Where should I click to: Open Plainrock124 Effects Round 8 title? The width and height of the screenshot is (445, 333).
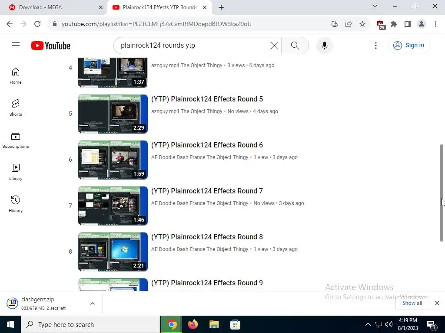point(207,237)
